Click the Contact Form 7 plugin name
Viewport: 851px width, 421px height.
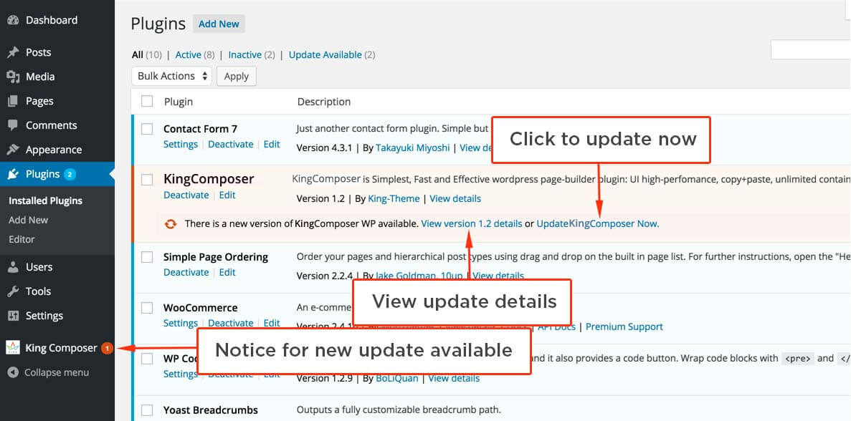point(200,129)
